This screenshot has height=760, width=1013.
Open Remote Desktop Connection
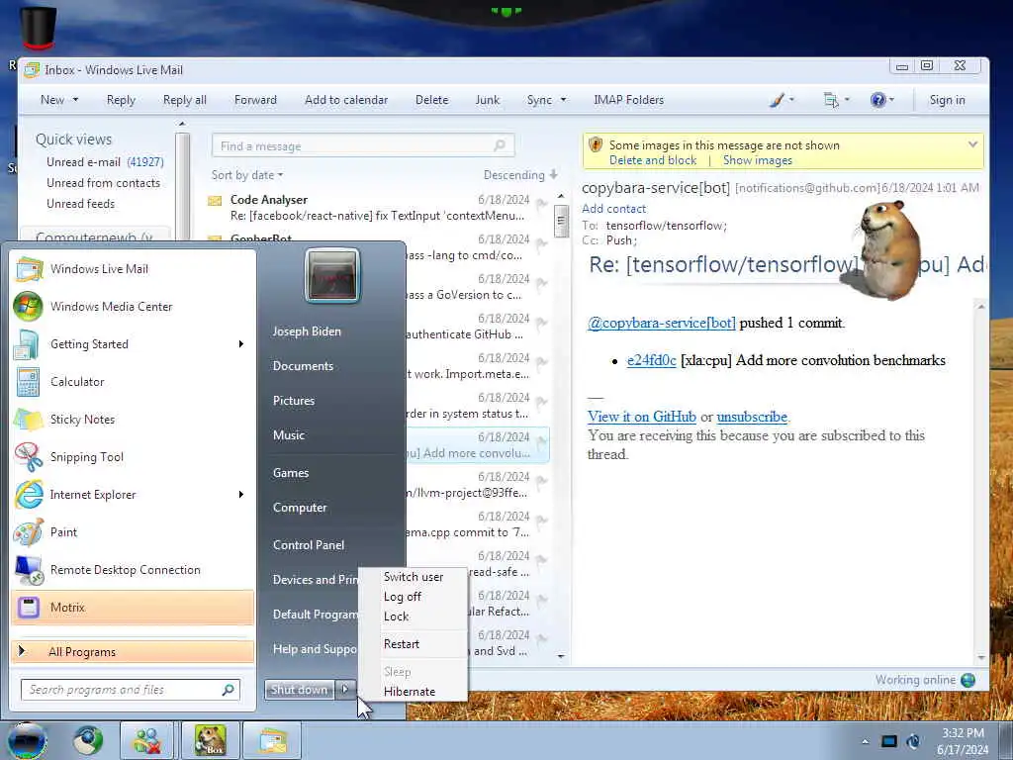(133, 569)
